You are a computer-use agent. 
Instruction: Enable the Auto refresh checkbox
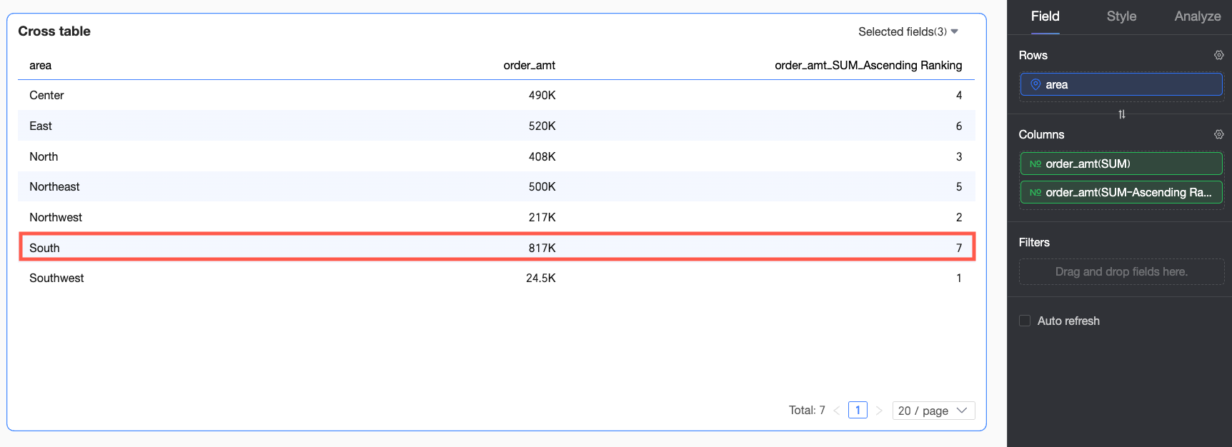[1025, 321]
